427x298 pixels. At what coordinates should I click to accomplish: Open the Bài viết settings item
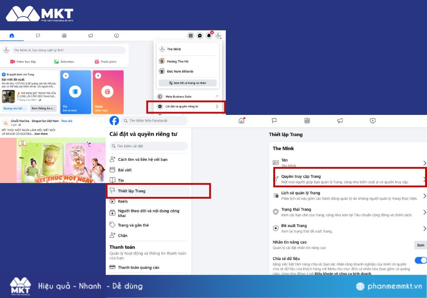(149, 170)
